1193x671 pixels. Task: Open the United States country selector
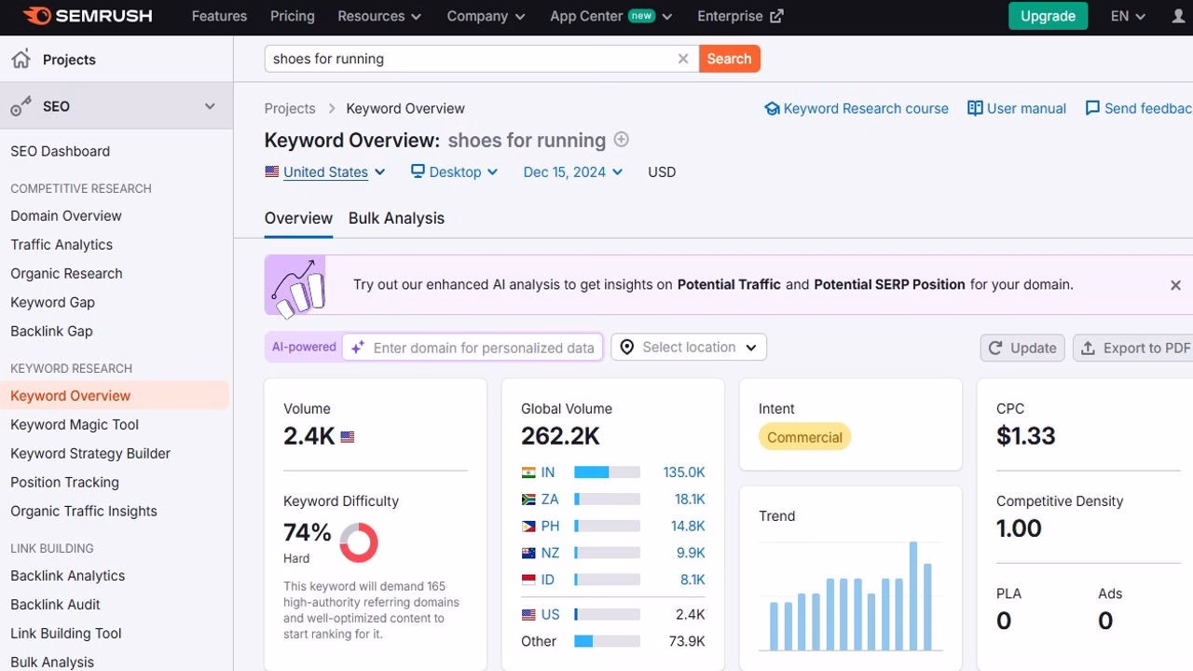point(324,171)
